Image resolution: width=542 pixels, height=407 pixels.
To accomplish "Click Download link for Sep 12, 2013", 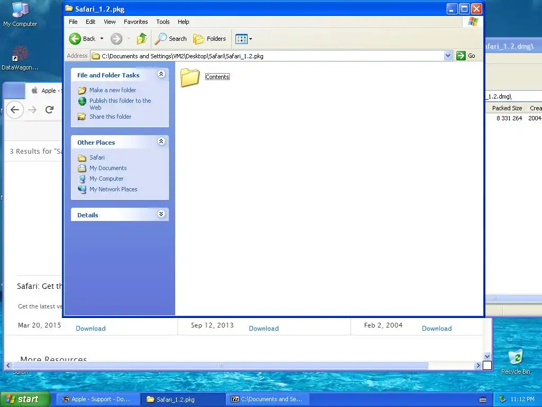I will pyautogui.click(x=264, y=329).
